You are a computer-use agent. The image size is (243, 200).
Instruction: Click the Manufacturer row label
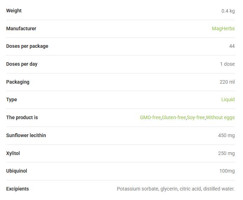pos(21,28)
